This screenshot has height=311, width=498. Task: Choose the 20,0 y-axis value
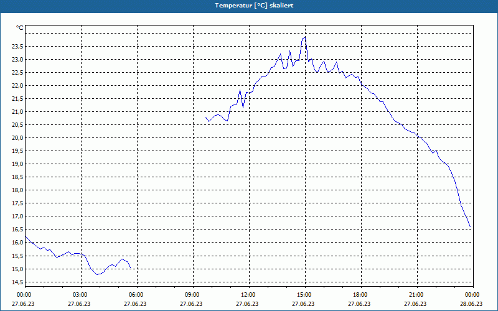[x=17, y=137]
